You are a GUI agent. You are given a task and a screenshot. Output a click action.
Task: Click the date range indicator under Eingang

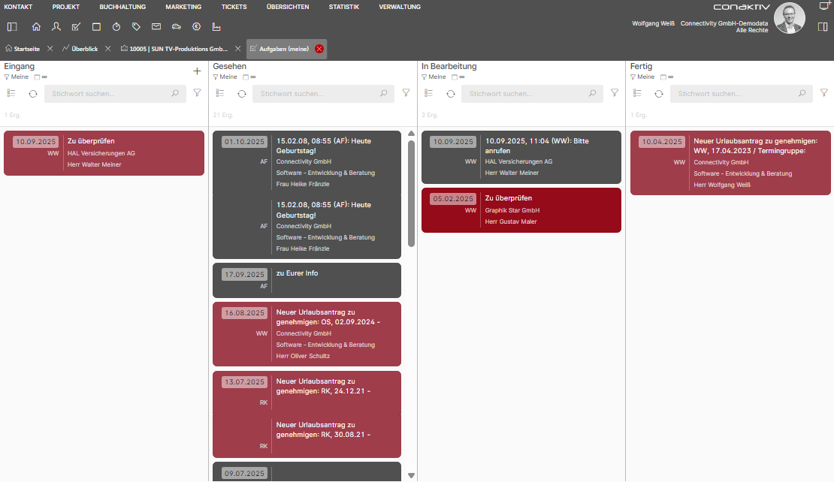click(41, 77)
